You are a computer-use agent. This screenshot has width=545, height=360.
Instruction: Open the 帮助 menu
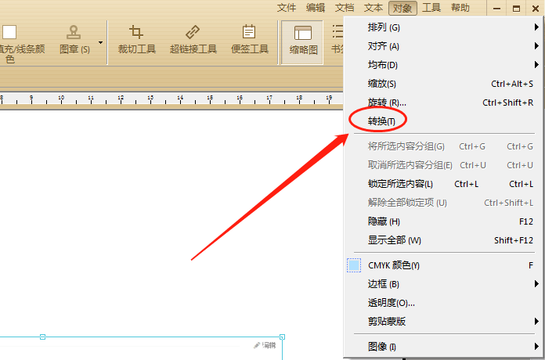(x=460, y=8)
